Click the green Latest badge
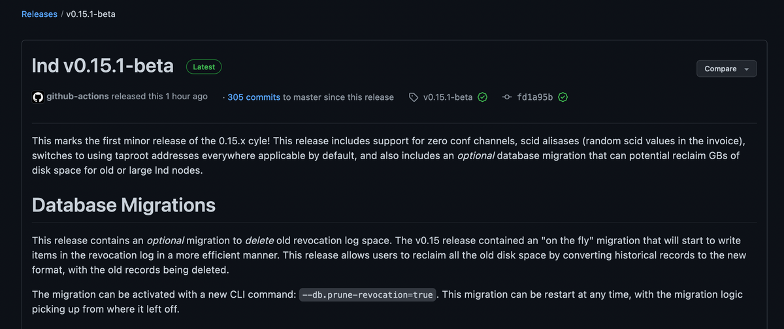784x329 pixels. coord(204,67)
